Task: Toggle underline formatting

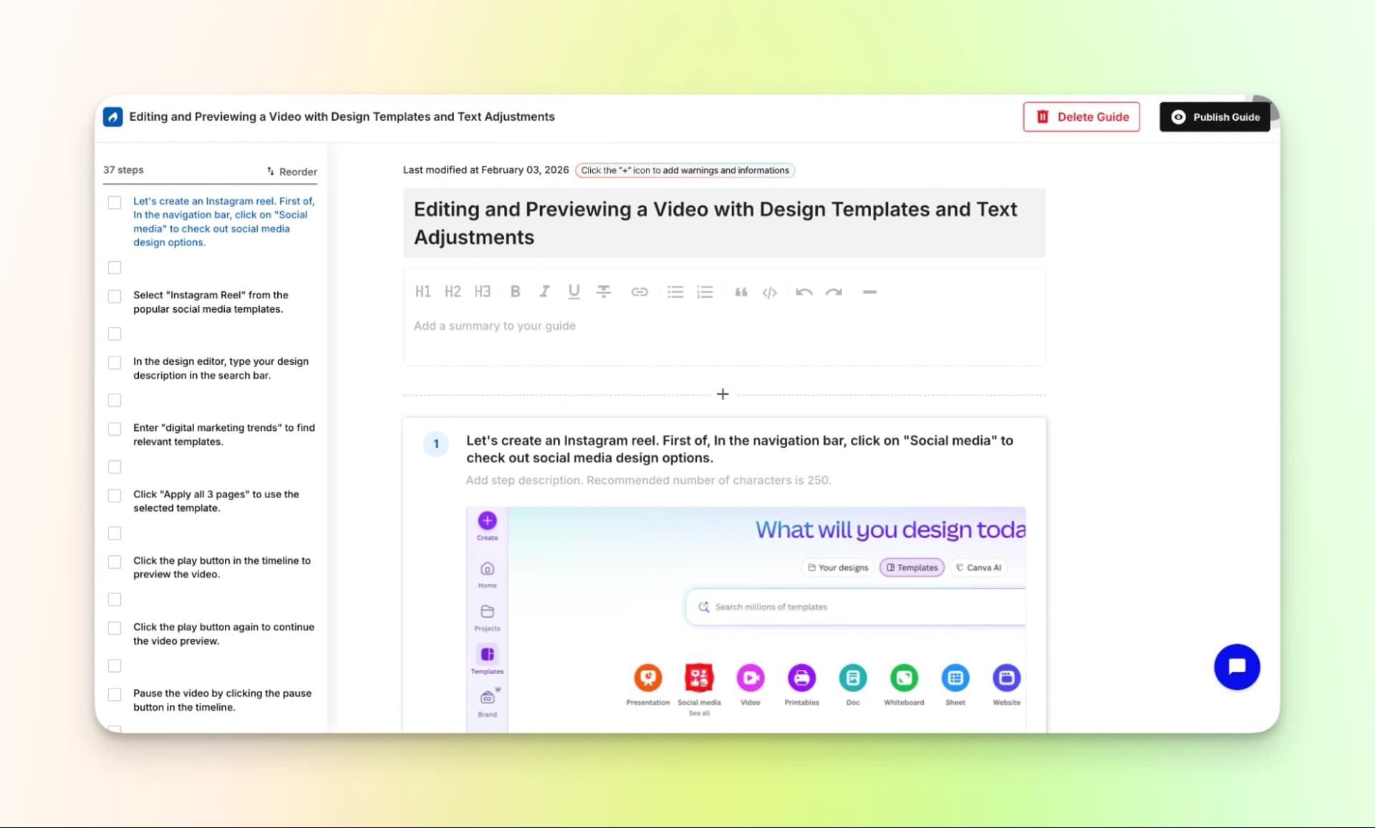Action: [x=574, y=291]
